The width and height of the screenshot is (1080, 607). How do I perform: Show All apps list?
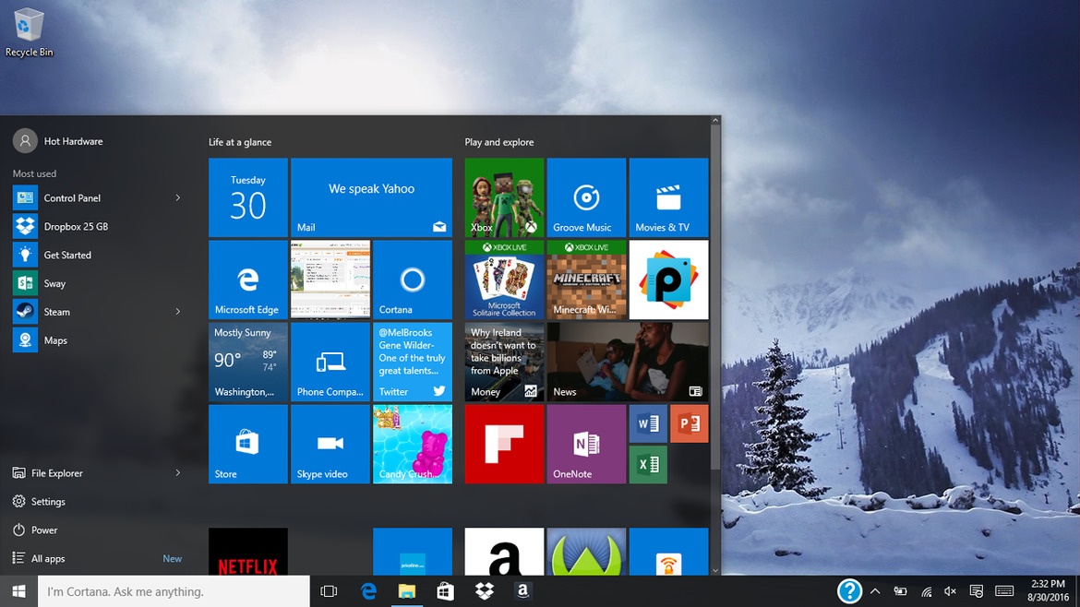coord(98,558)
